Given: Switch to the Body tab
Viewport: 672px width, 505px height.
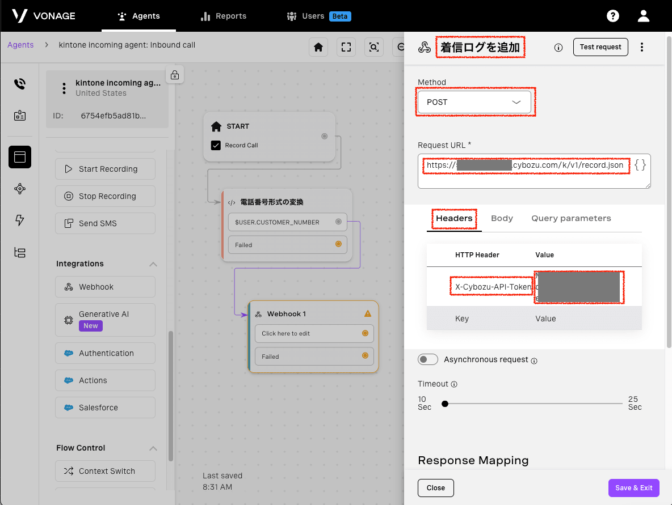Looking at the screenshot, I should tap(502, 218).
